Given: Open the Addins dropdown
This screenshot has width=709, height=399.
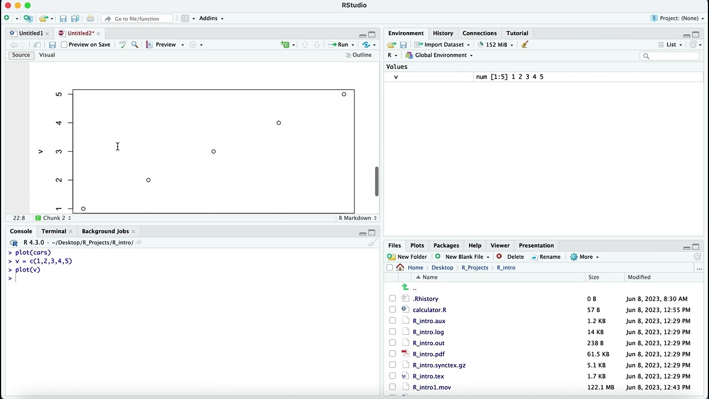Looking at the screenshot, I should 211,18.
